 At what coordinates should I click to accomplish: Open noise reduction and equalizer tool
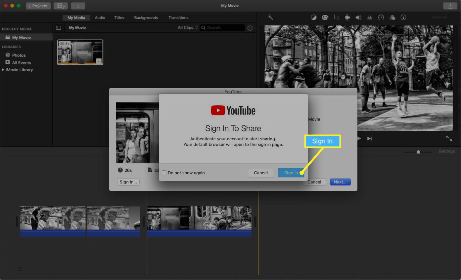pos(370,17)
